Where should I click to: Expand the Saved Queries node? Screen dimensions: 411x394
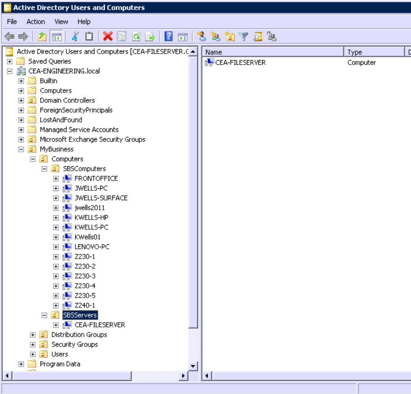click(10, 61)
